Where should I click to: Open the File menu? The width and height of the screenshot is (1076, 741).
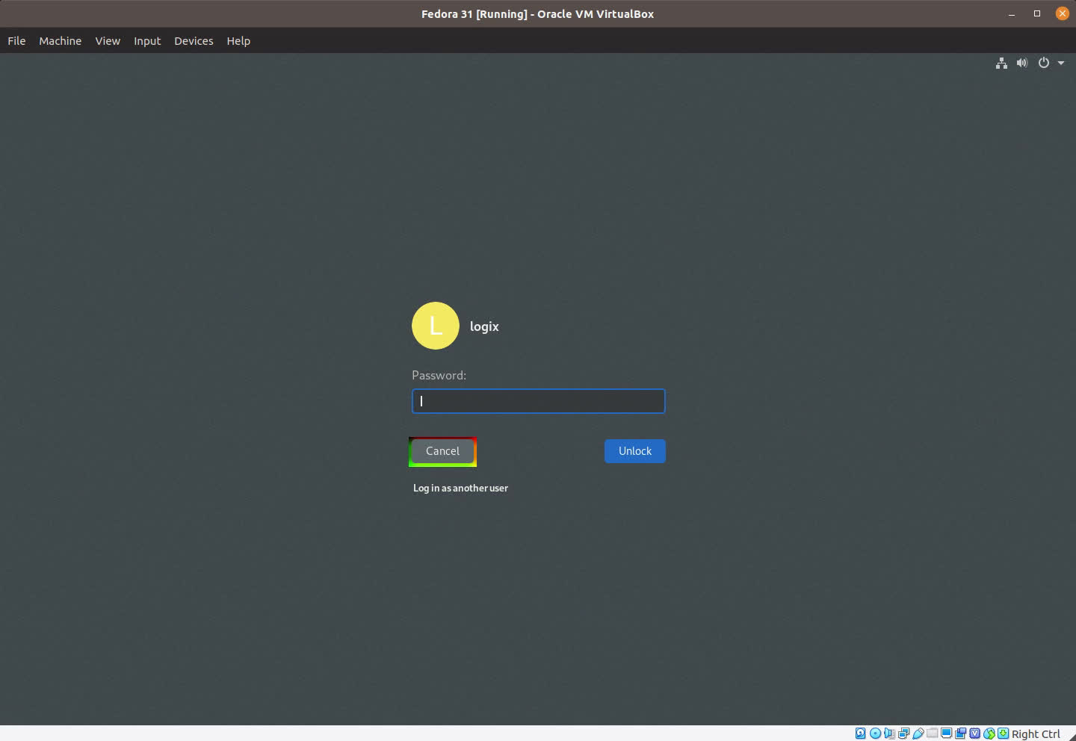16,41
